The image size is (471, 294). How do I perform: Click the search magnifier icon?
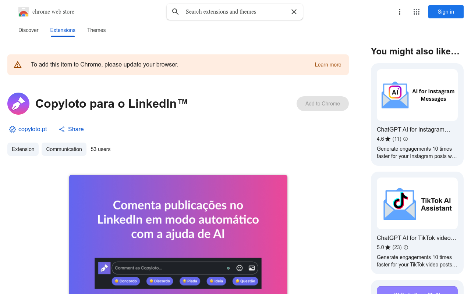[176, 12]
